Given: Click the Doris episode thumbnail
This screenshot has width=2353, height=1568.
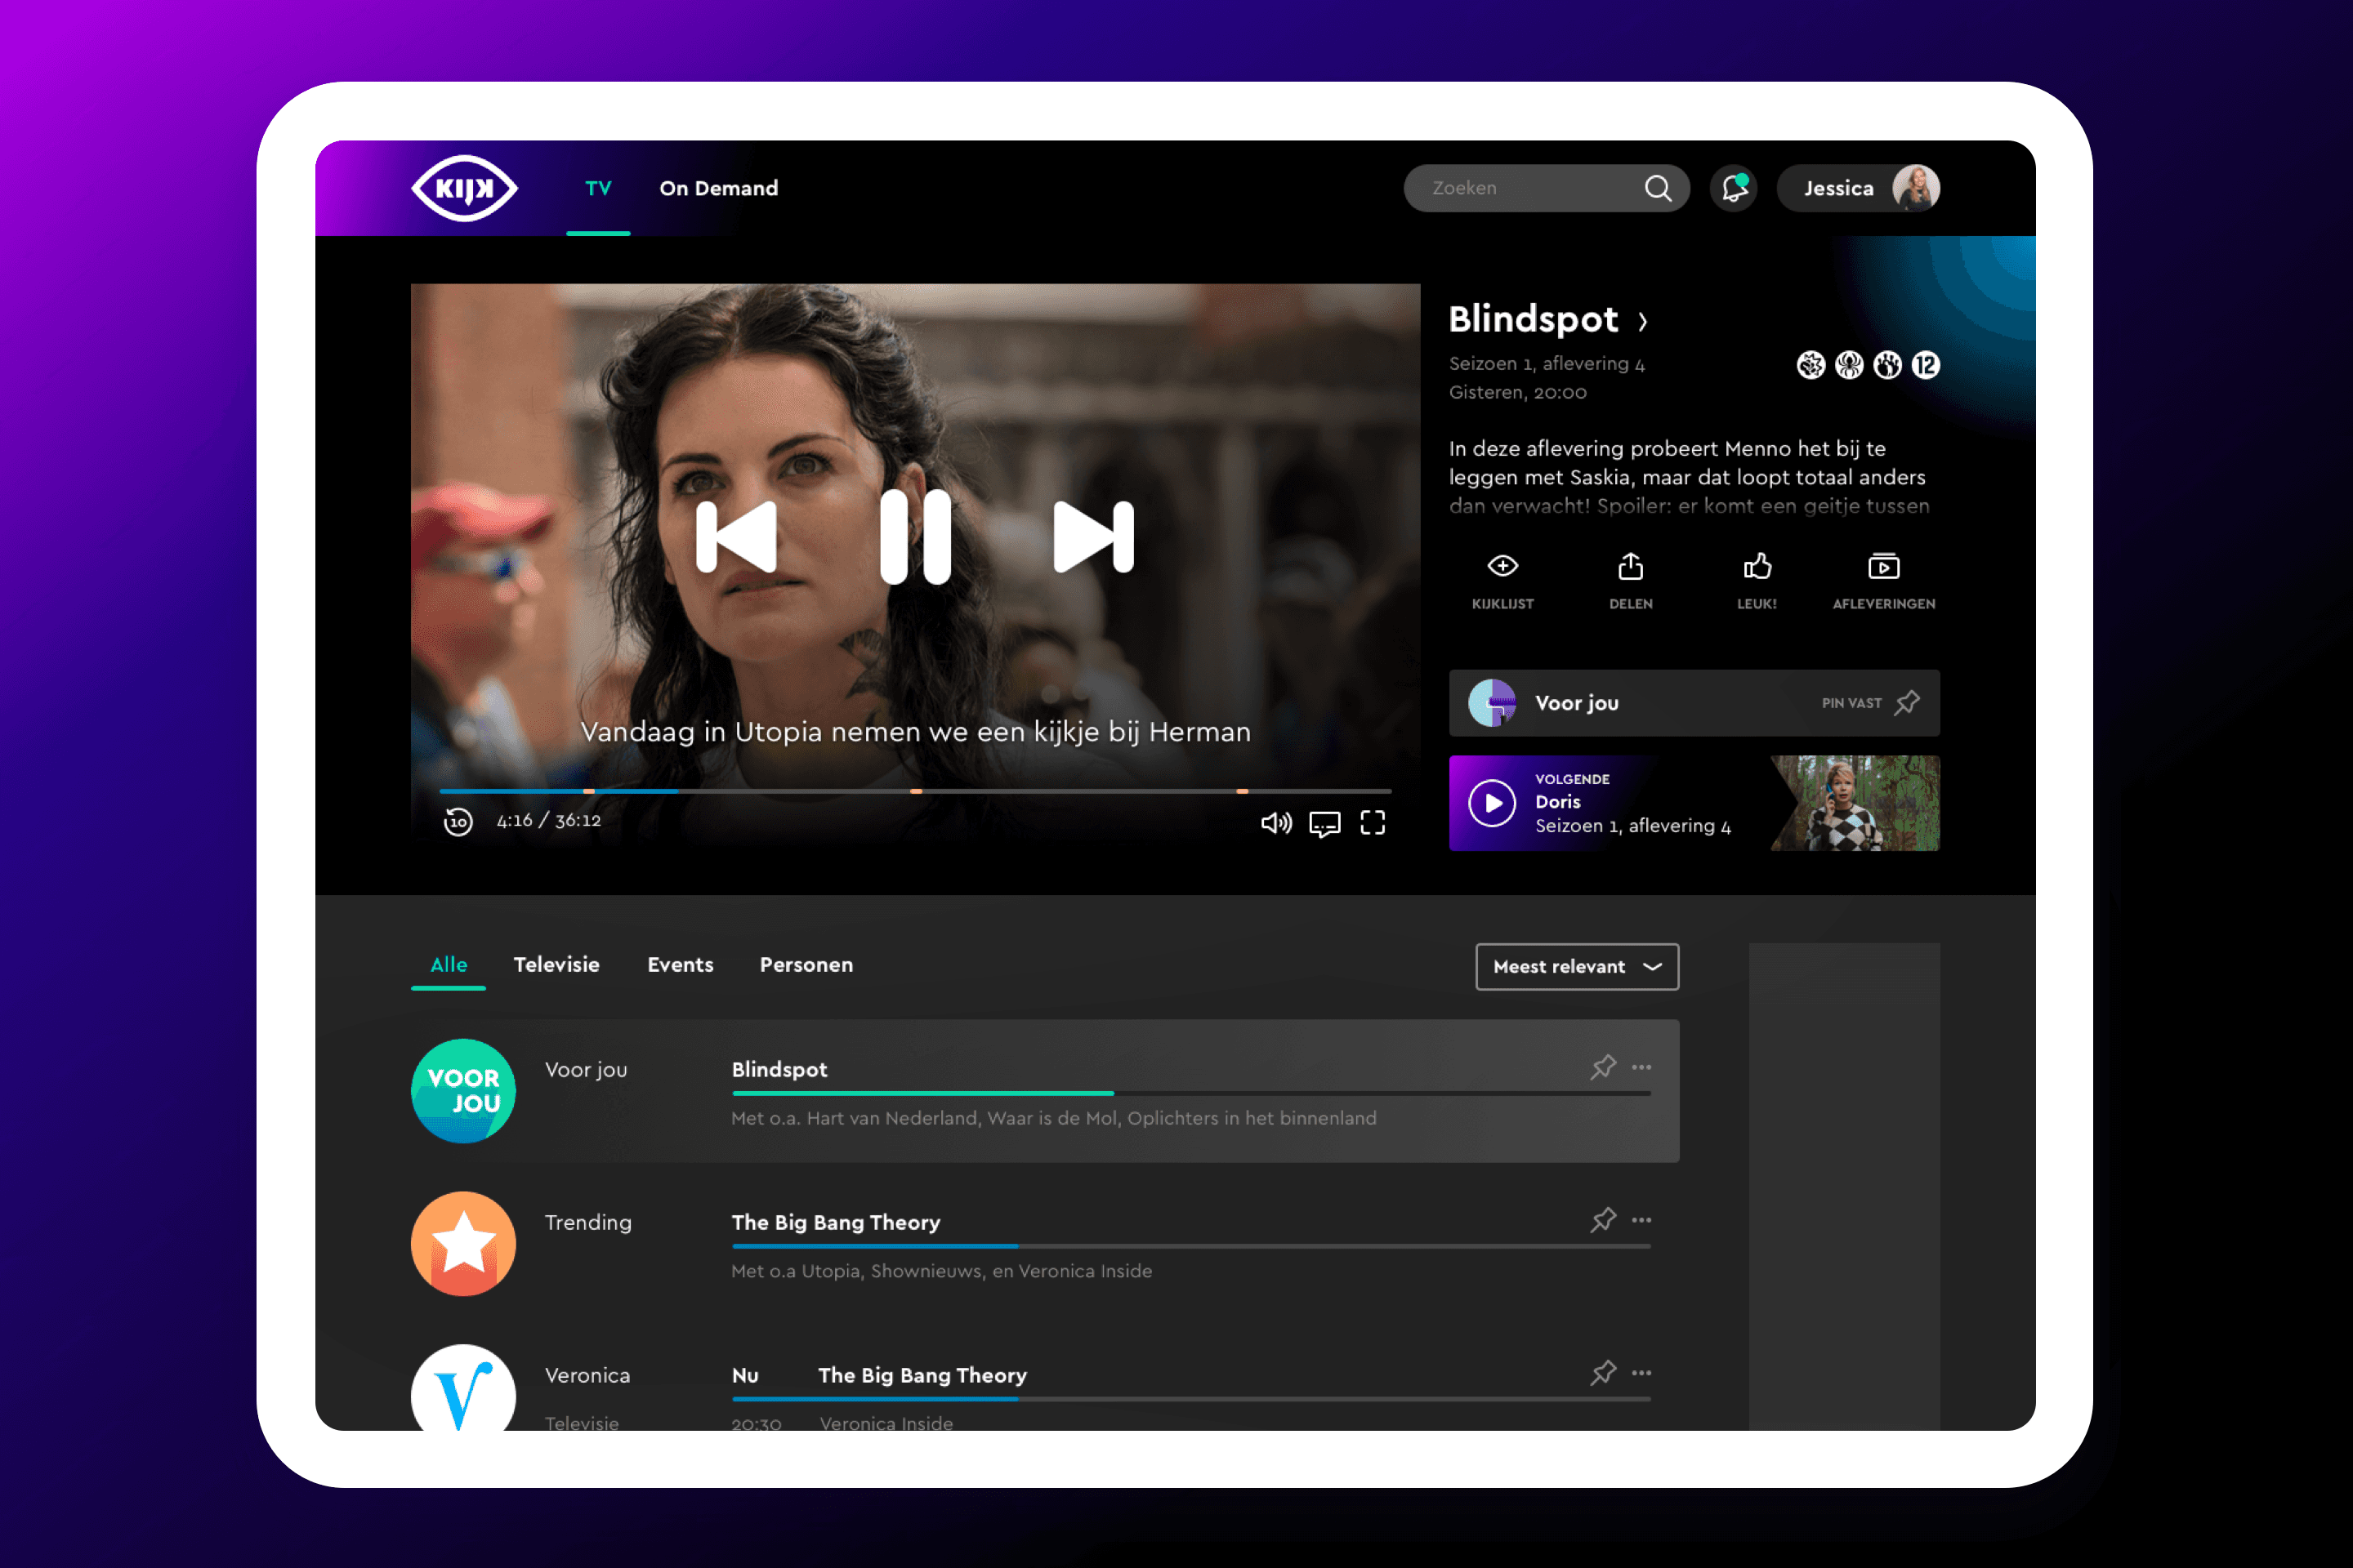Looking at the screenshot, I should pyautogui.click(x=1855, y=803).
